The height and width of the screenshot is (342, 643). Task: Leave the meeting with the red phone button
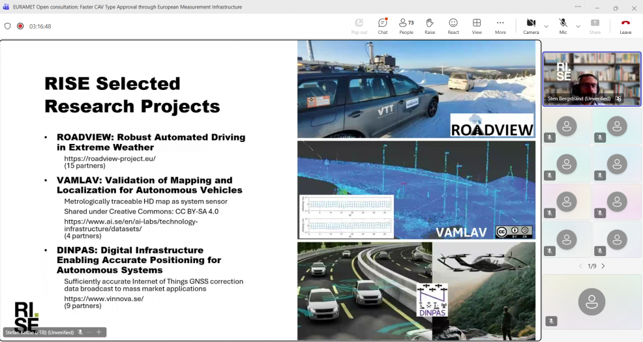[x=625, y=26]
